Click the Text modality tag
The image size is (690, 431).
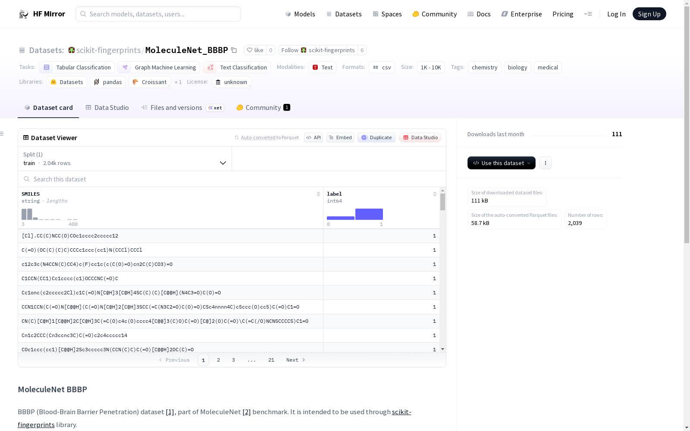tap(322, 67)
